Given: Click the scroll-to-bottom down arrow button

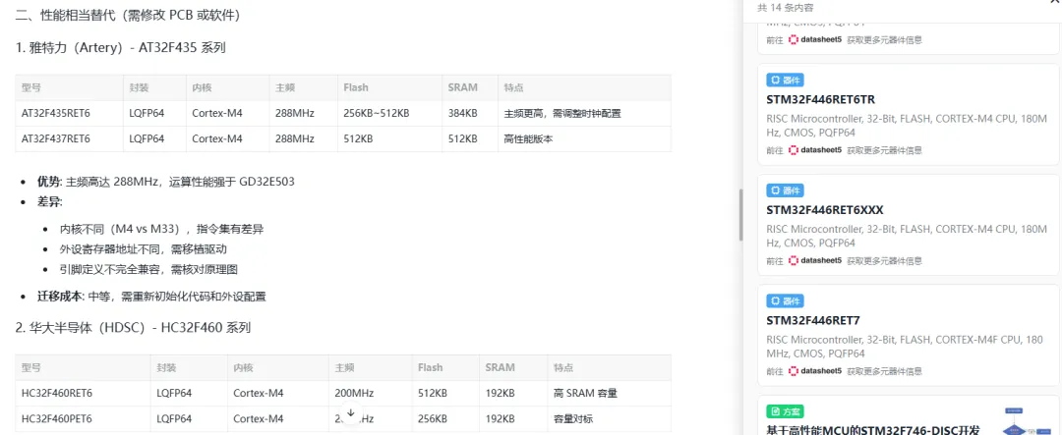Looking at the screenshot, I should click(351, 412).
